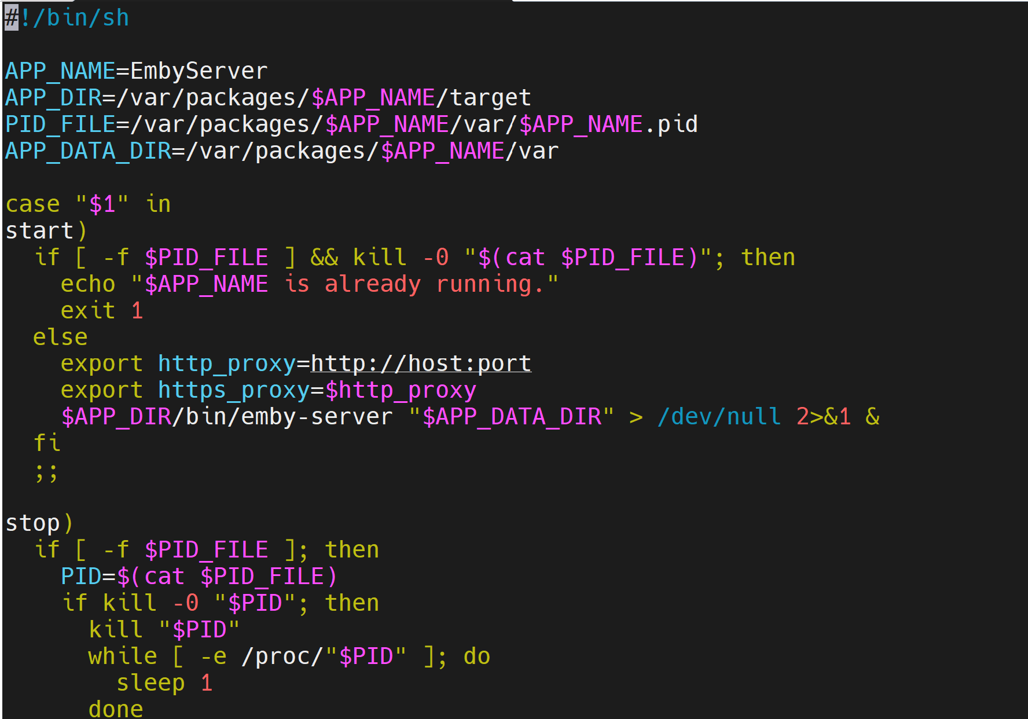
Task: Click the "else" keyword
Action: point(60,338)
